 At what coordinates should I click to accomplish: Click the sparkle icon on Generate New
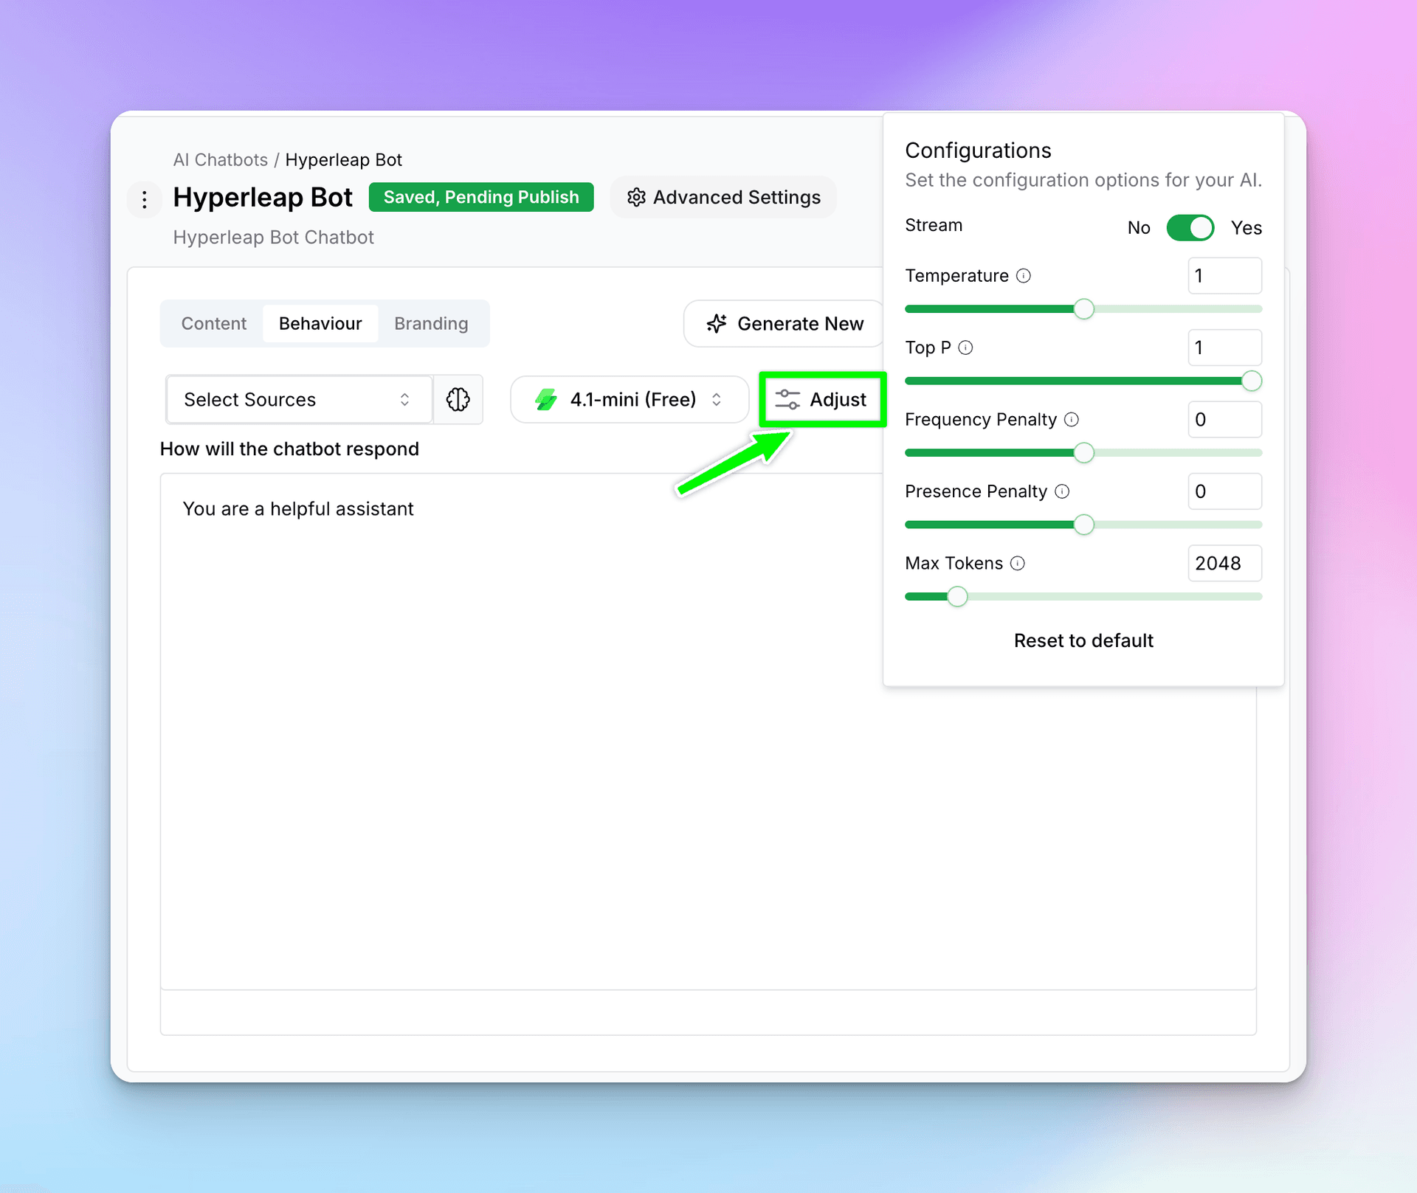click(716, 323)
